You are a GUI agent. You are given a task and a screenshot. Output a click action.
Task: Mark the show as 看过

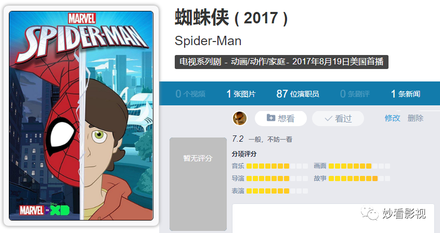338,118
